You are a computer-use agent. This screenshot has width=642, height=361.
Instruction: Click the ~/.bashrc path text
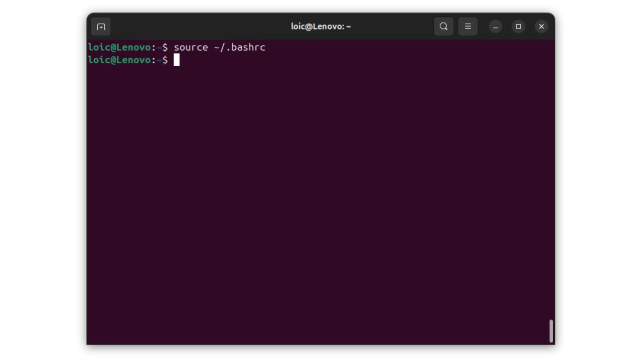click(x=239, y=48)
